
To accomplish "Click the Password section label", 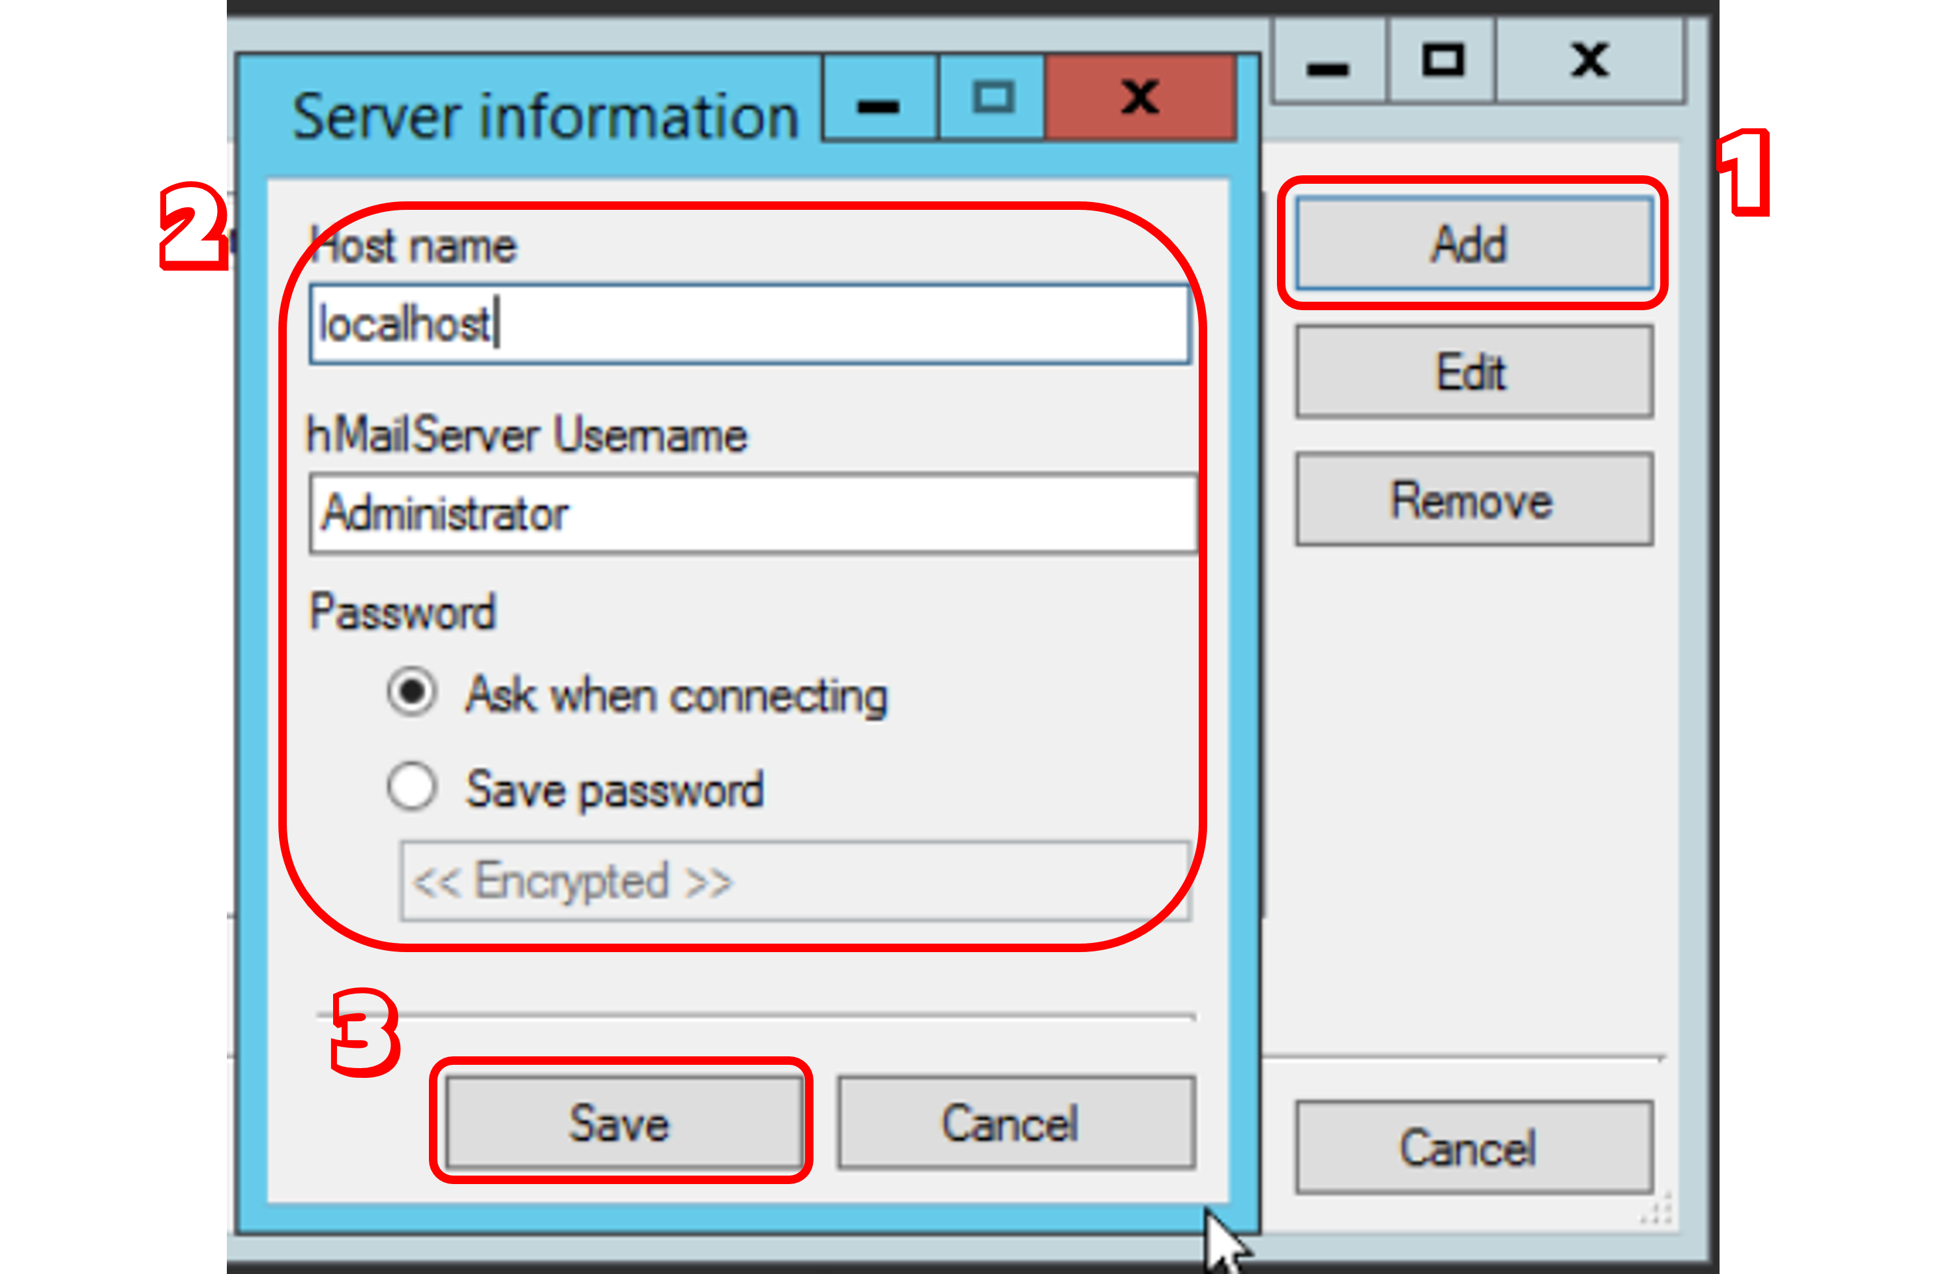I will [402, 611].
